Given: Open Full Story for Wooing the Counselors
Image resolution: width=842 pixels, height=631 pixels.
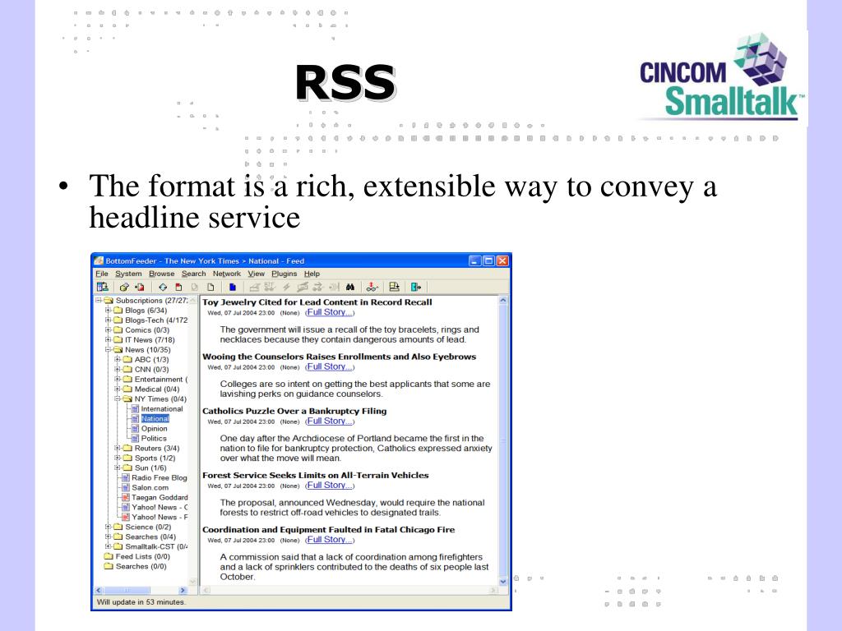Looking at the screenshot, I should tap(329, 366).
